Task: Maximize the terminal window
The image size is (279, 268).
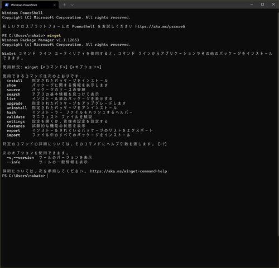Action: pyautogui.click(x=262, y=4)
